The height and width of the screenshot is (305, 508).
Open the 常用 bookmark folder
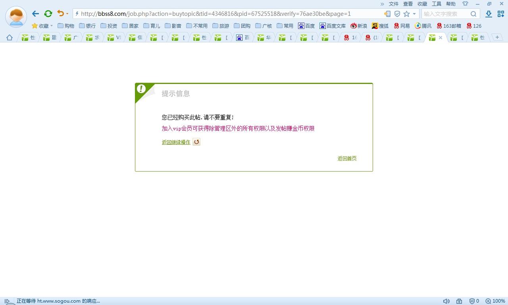tap(285, 26)
